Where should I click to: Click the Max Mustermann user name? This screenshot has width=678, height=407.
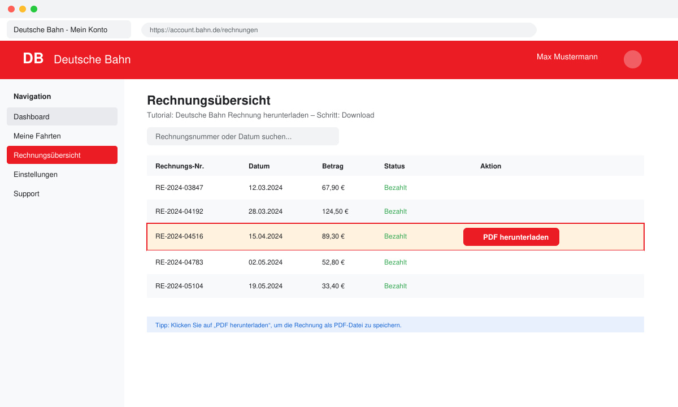pyautogui.click(x=567, y=57)
